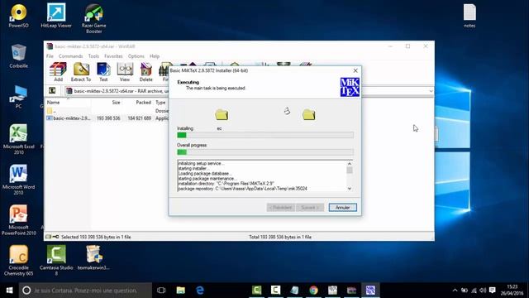Open the Favorites menu in WinRAR

(x=113, y=56)
